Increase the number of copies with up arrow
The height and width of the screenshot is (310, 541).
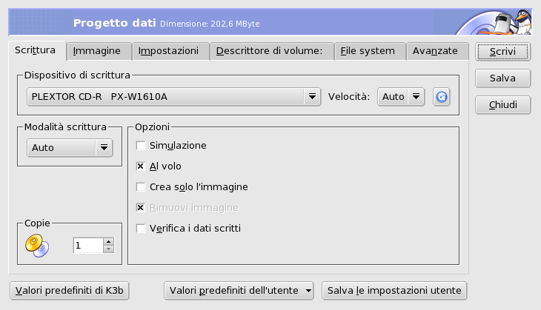coord(108,240)
